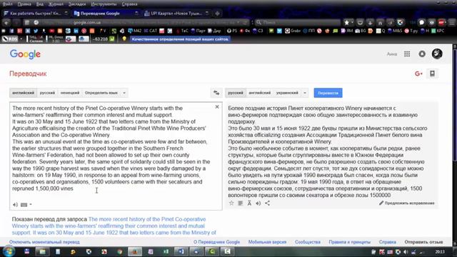
Task: Switch to 'UP! Квартал Новое Тушино' tab
Action: [176, 14]
